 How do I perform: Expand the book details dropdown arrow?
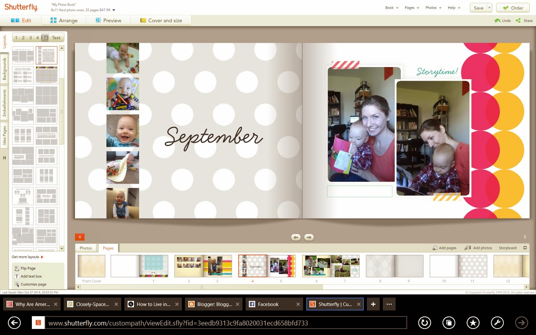tap(114, 10)
